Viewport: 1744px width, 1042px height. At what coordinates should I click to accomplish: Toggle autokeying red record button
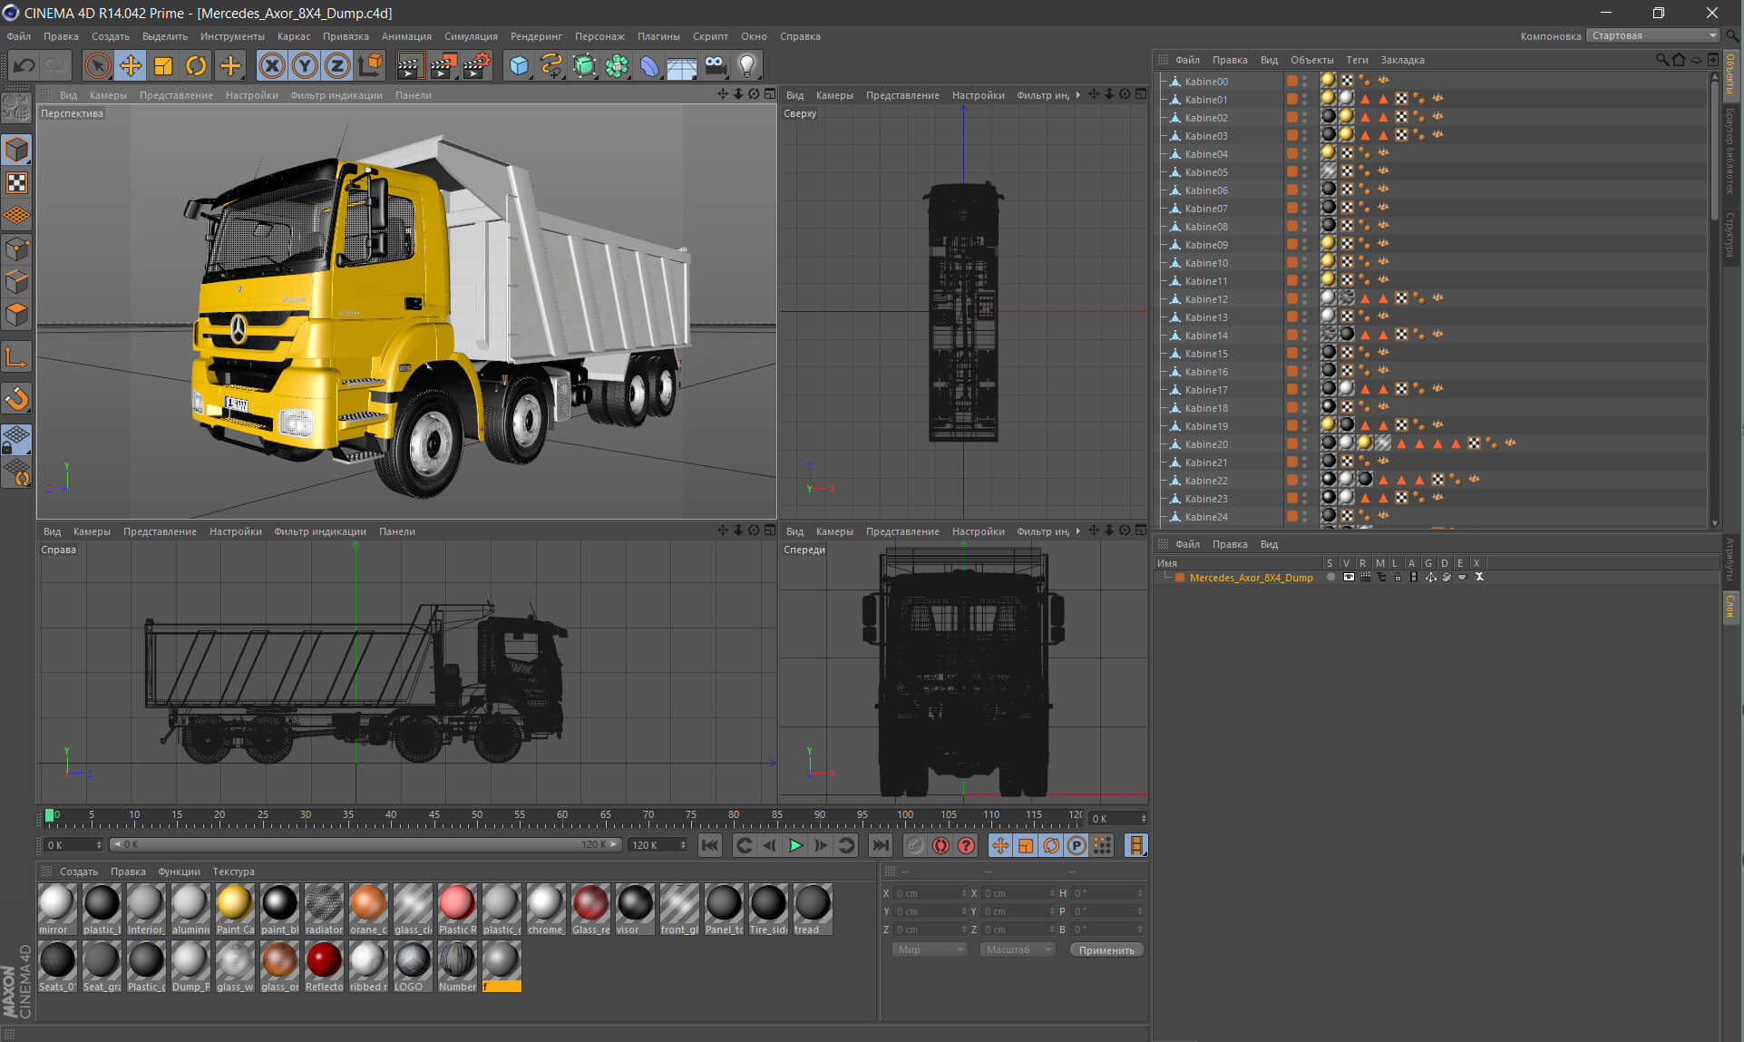pyautogui.click(x=941, y=845)
